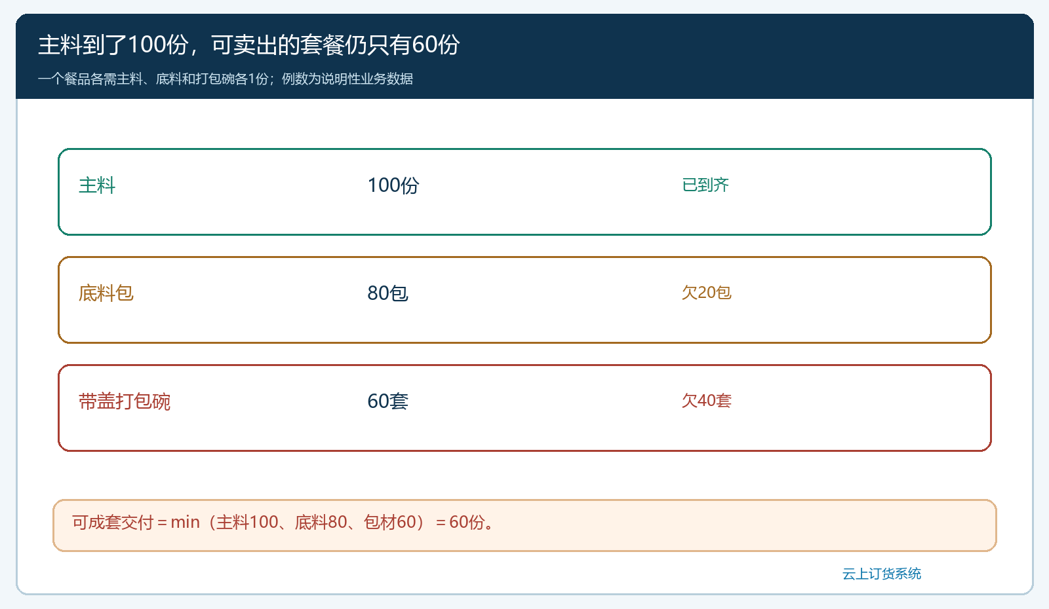Select the 带盖打包碗 label
Viewport: 1049px width, 609px height.
[125, 401]
